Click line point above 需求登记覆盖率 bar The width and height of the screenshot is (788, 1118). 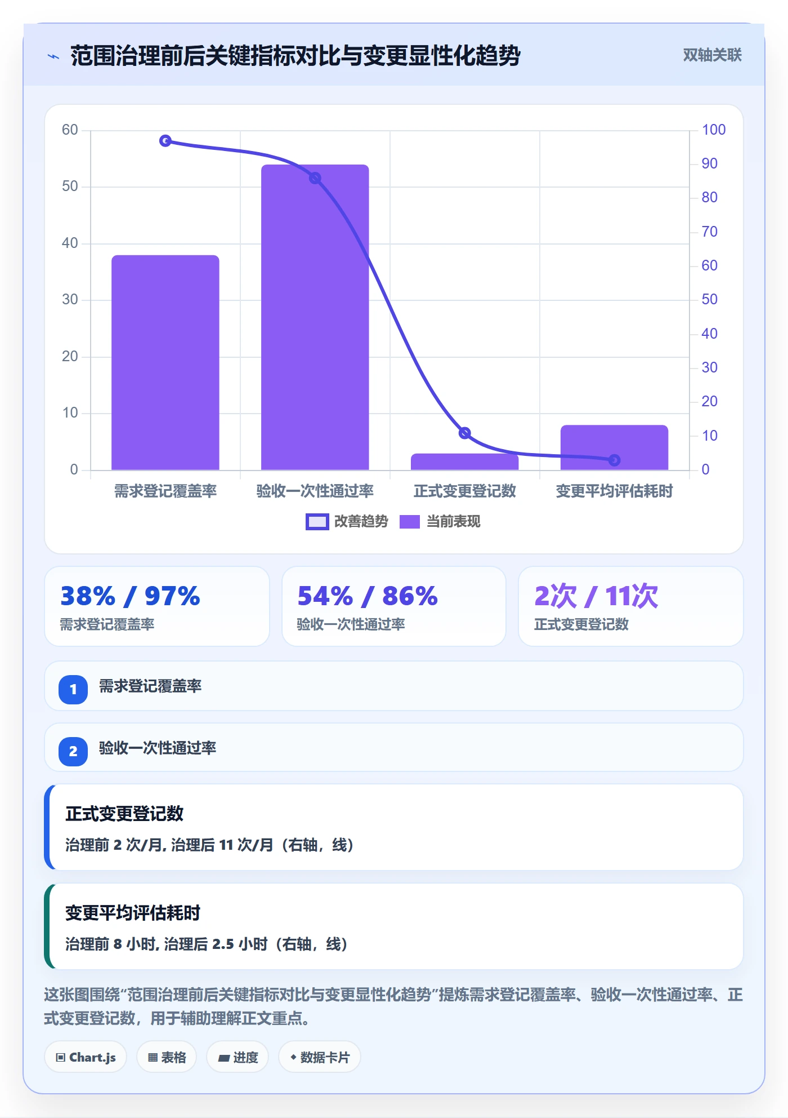(165, 141)
